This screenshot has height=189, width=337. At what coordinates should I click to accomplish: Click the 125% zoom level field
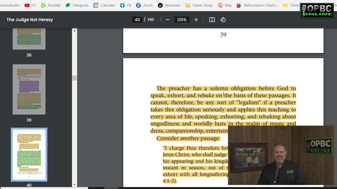(182, 20)
